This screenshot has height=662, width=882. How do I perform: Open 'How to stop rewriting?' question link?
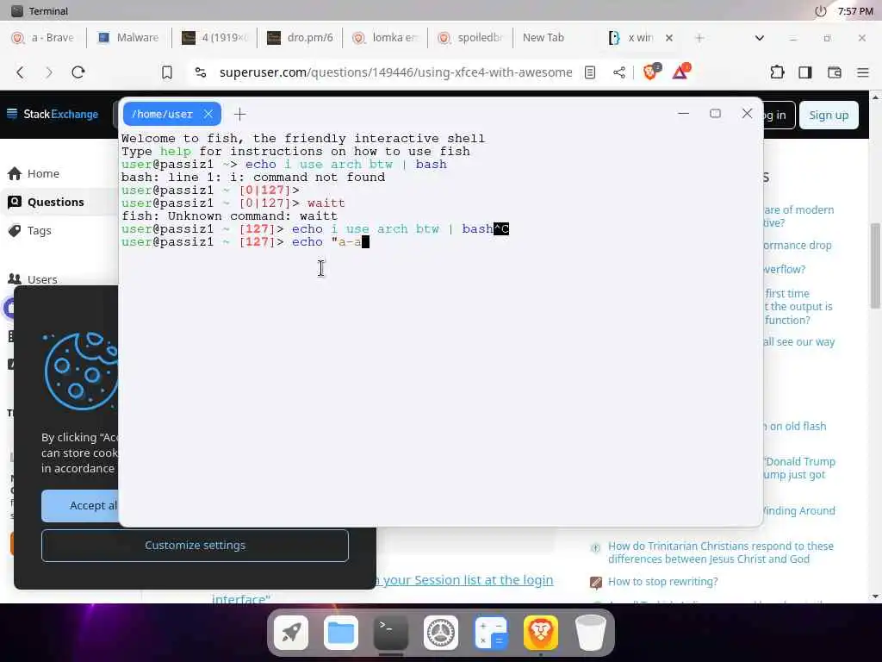662,582
